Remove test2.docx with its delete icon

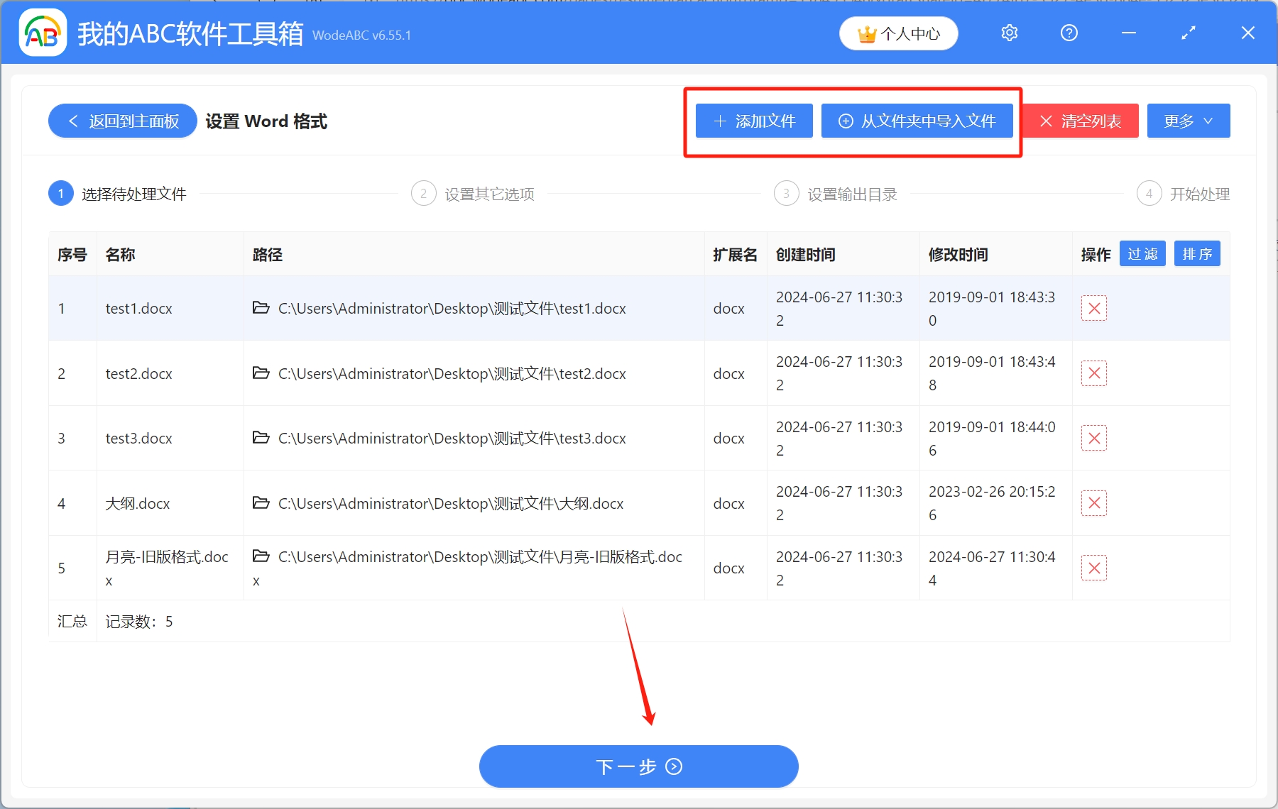[1094, 373]
